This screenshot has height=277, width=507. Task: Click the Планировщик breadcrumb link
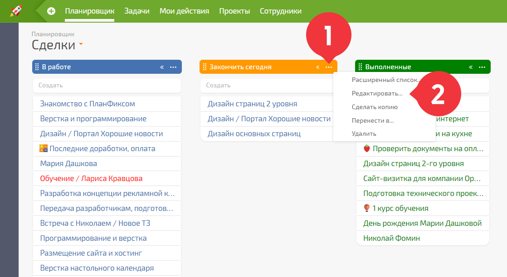(x=53, y=34)
